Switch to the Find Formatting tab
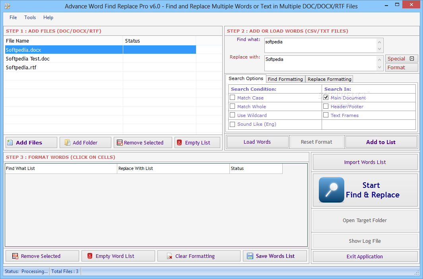The image size is (423, 279). coord(285,79)
